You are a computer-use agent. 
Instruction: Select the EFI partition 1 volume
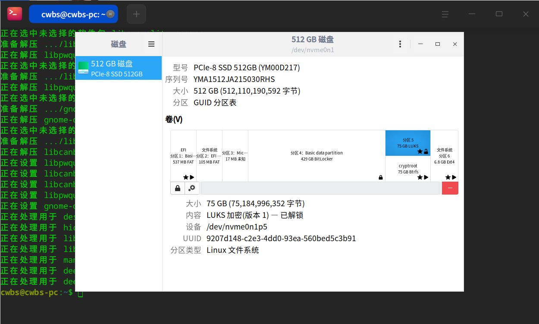[x=183, y=156]
